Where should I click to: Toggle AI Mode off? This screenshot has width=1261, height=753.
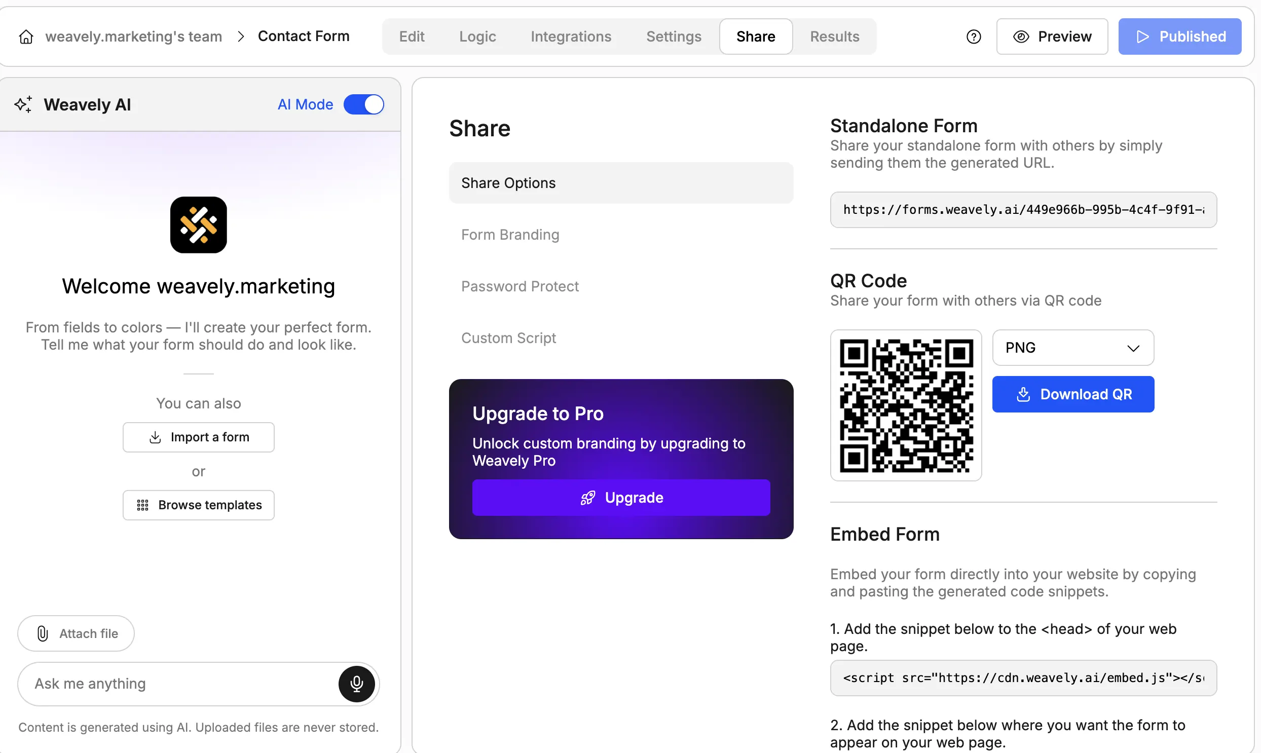click(x=363, y=104)
